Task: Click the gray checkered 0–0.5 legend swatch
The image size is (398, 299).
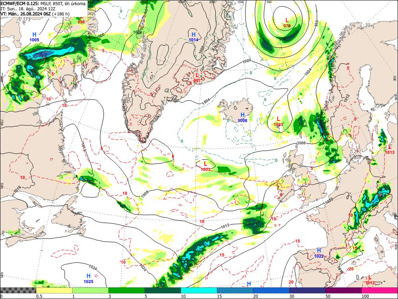Action: [18, 290]
